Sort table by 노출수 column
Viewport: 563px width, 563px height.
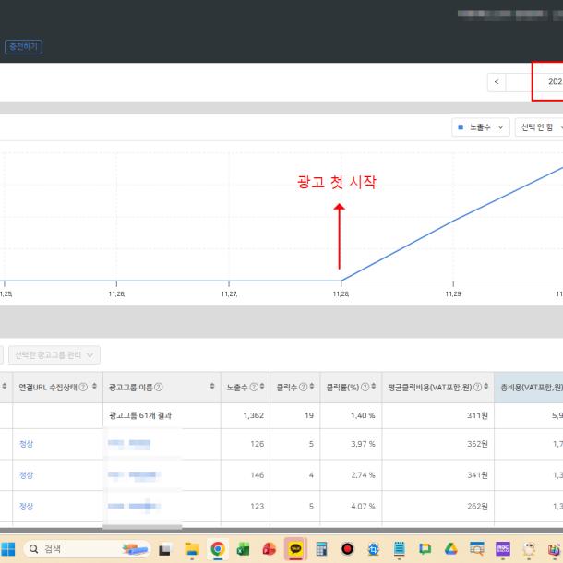click(262, 387)
